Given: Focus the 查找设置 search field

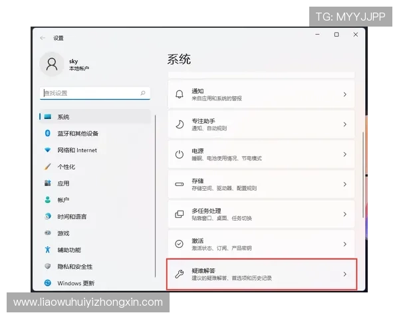Looking at the screenshot, I should tap(95, 93).
